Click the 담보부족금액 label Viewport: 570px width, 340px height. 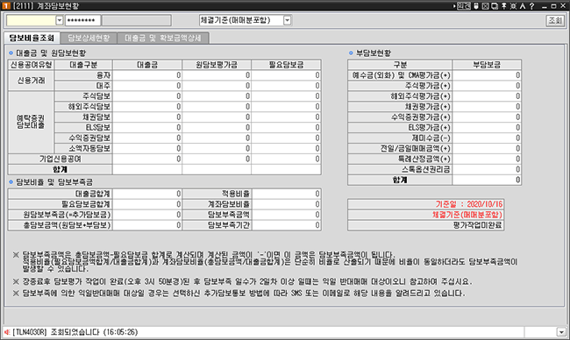[x=217, y=215]
